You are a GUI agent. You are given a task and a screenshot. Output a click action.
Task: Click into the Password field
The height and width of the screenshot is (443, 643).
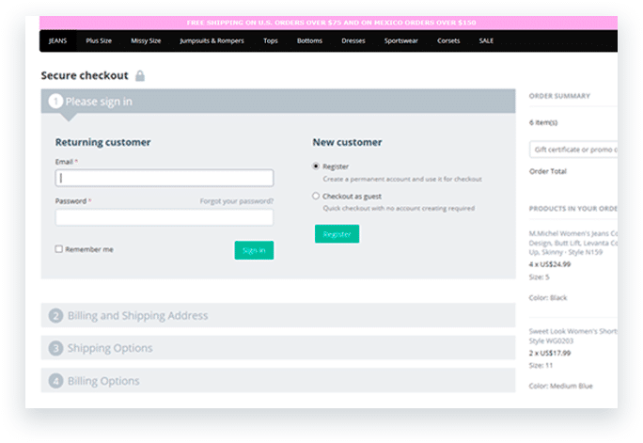pos(165,217)
